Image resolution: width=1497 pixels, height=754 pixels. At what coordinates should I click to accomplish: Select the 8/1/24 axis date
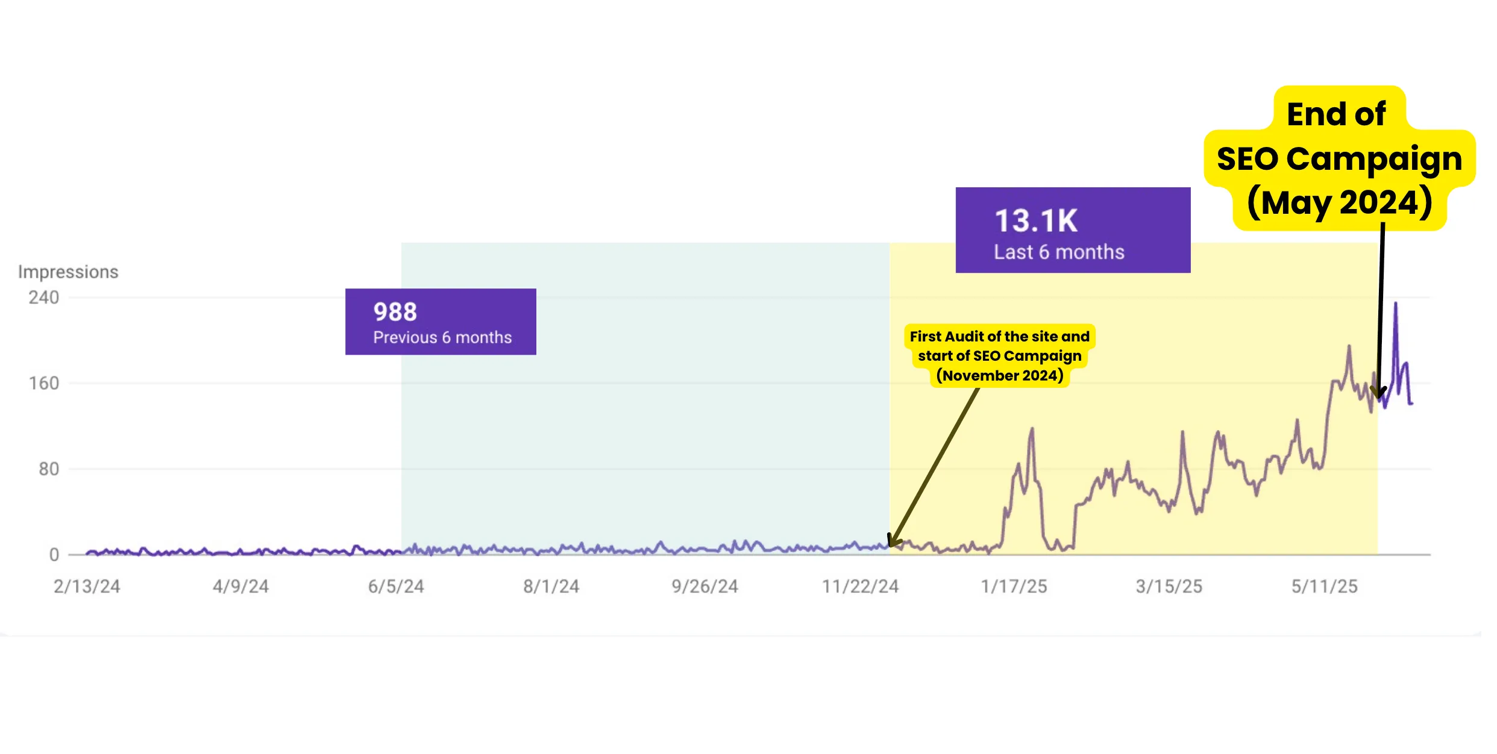click(551, 587)
